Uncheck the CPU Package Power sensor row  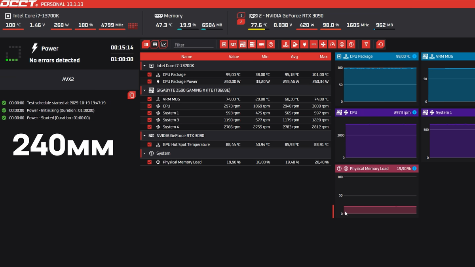(149, 81)
